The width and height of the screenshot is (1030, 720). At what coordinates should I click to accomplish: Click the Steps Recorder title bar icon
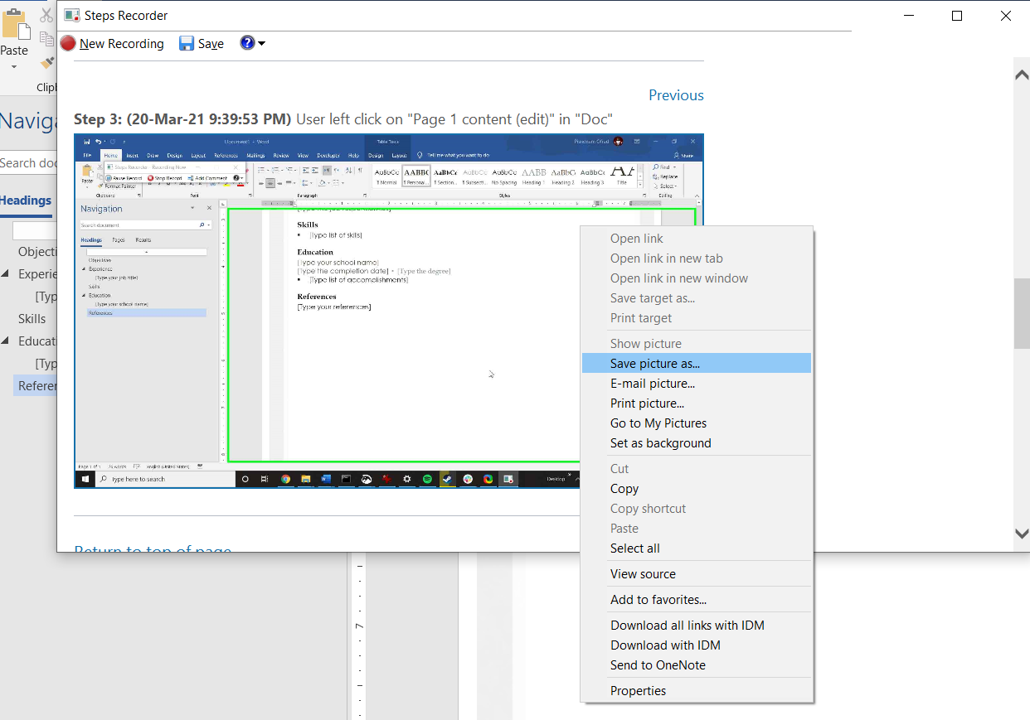71,15
